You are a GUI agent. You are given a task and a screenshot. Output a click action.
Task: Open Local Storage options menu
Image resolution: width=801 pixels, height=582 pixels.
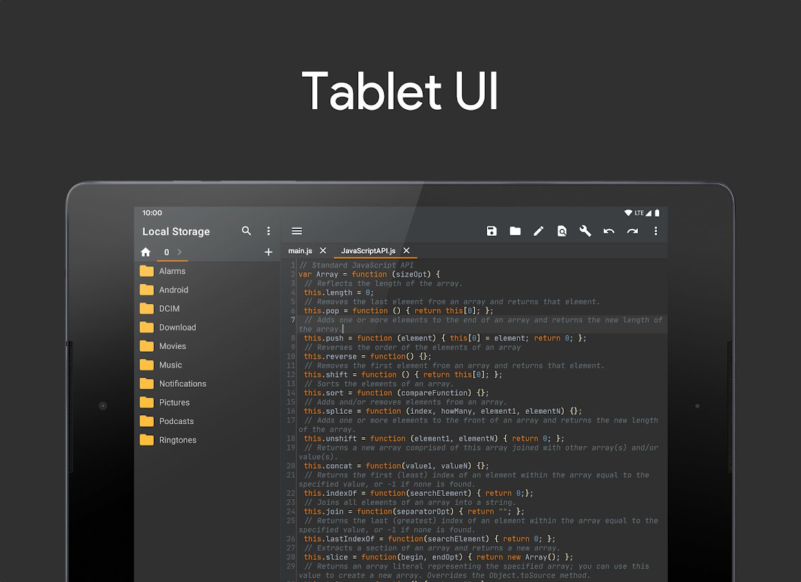coord(269,231)
